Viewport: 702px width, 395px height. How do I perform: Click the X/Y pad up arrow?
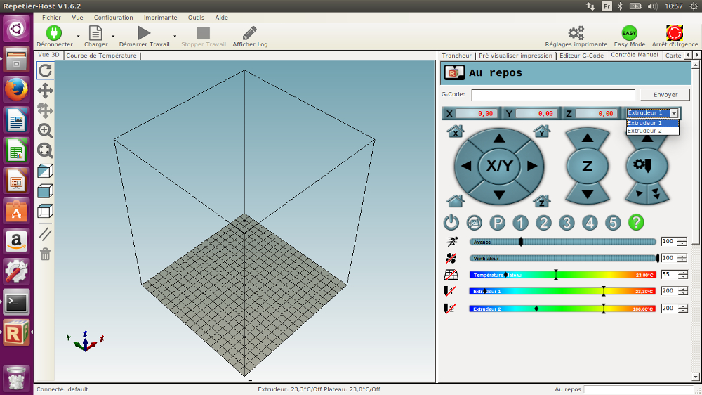499,138
